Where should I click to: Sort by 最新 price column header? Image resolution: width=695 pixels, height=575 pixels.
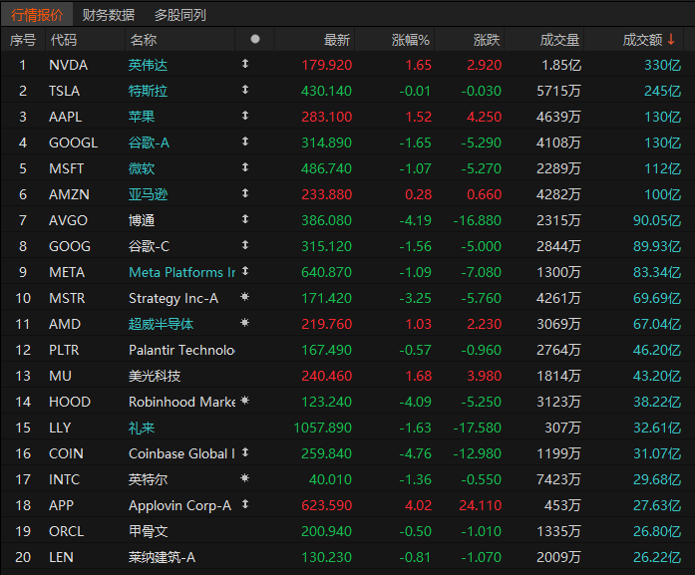point(337,40)
